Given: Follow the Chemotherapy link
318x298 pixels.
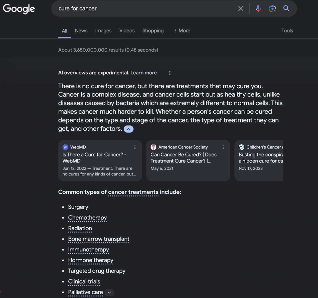Looking at the screenshot, I should pos(87,218).
